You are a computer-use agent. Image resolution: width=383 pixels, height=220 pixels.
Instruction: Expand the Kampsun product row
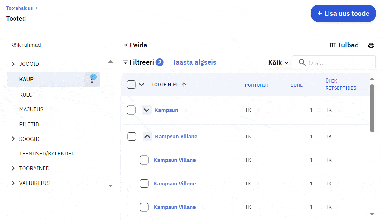pyautogui.click(x=147, y=110)
